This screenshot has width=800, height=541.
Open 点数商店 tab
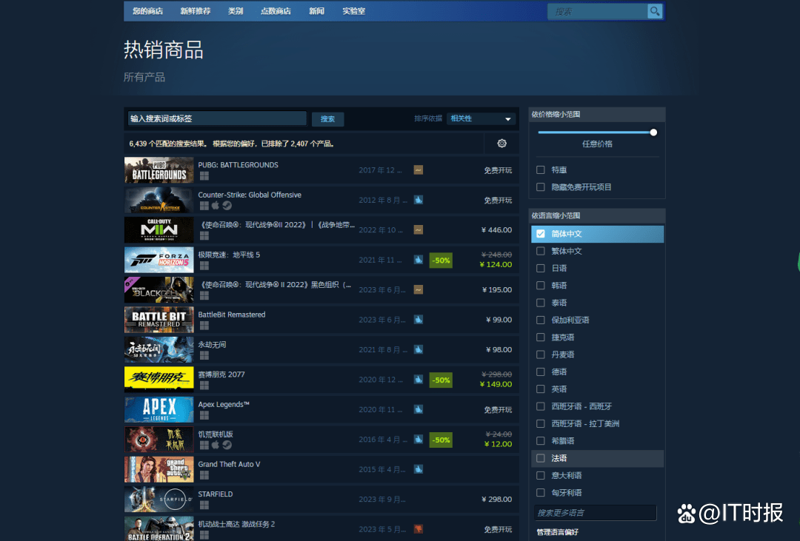[276, 11]
